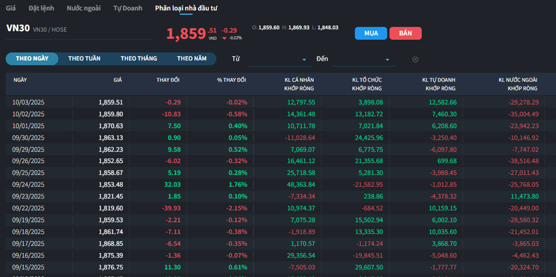This screenshot has height=277, width=556.
Task: Click the KL NƯỚC NGOÀI KHỚP RÒNG header
Action: pyautogui.click(x=518, y=84)
